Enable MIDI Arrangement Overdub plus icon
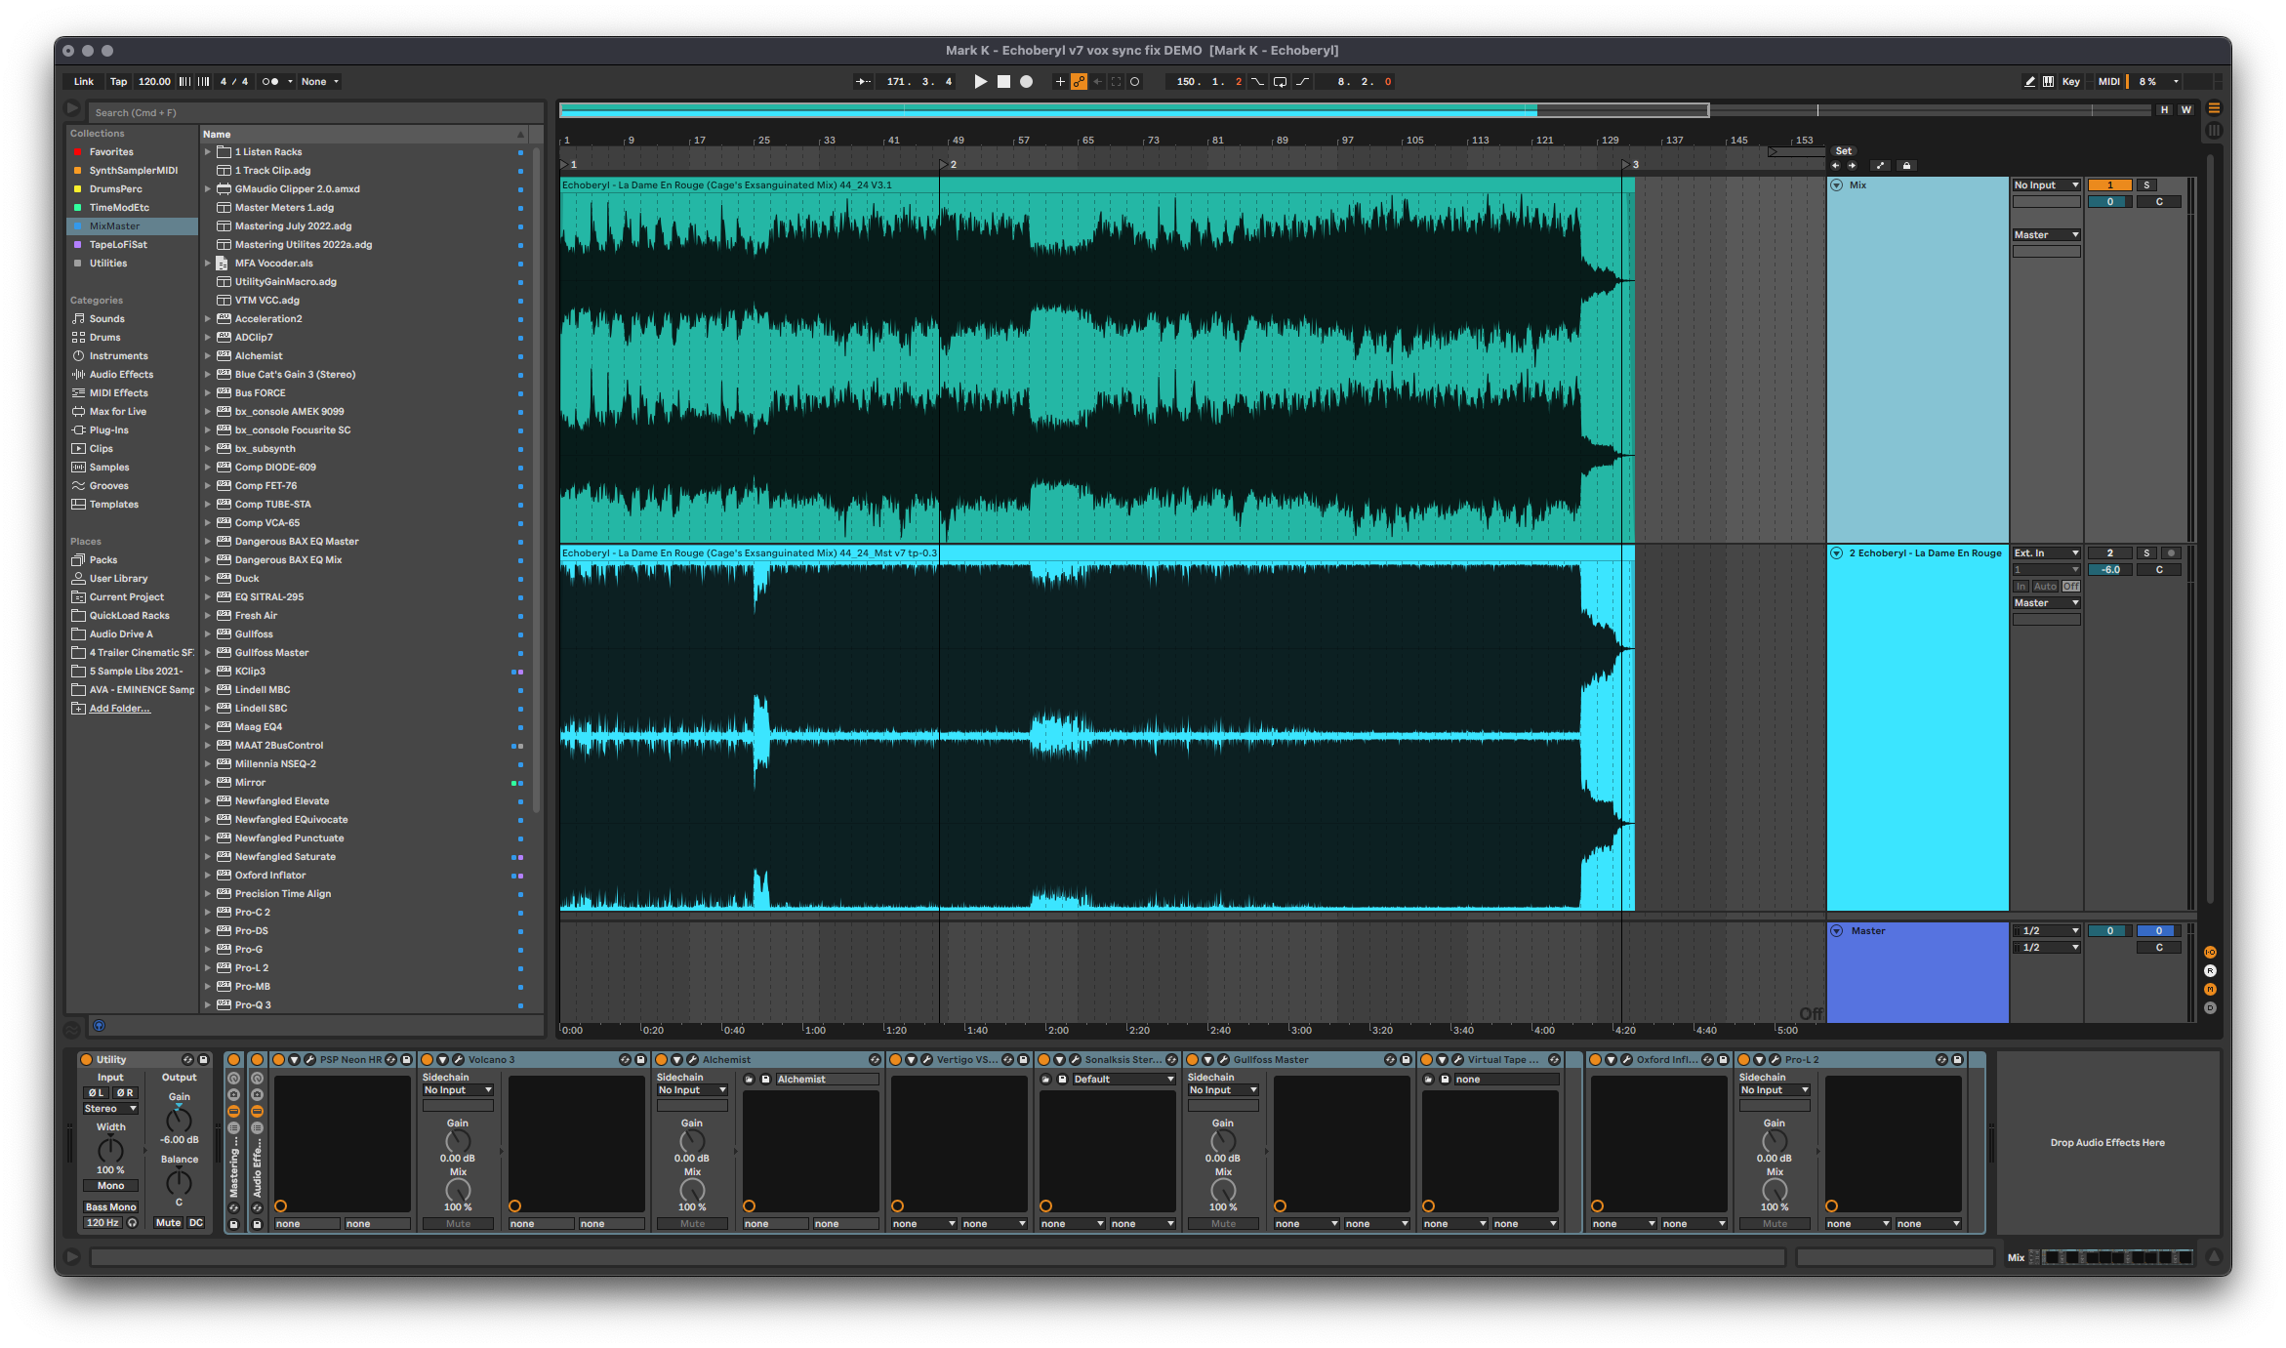 click(x=1060, y=81)
